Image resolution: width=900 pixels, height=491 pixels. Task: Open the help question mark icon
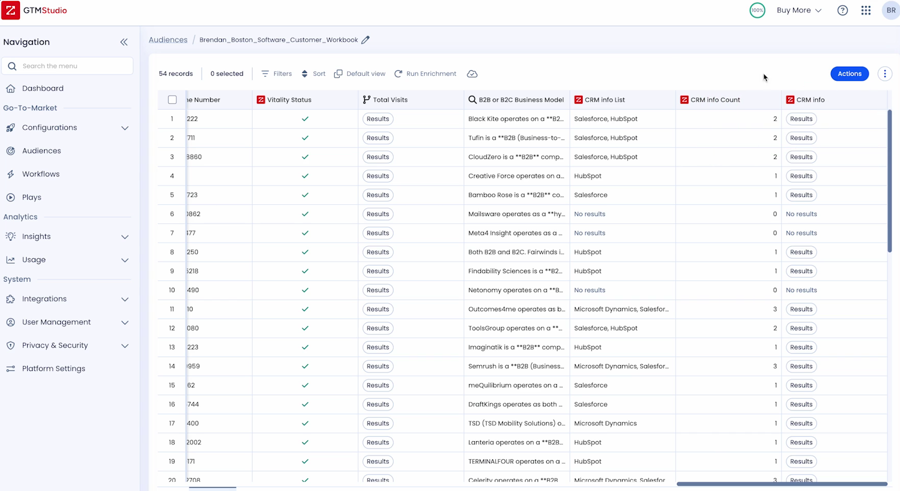[x=842, y=10]
